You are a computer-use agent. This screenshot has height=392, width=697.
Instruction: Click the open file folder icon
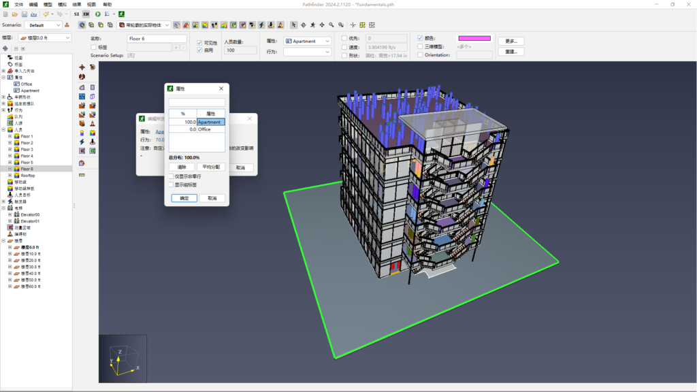(14, 14)
